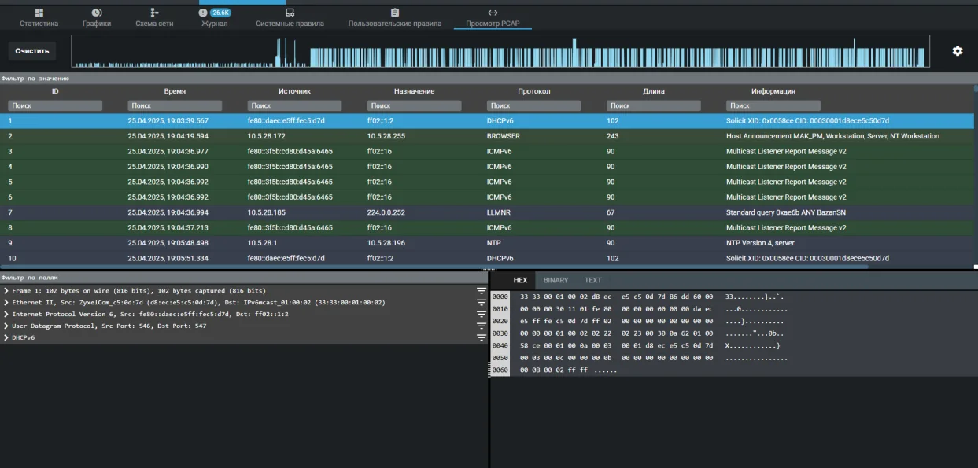Click filter icon on Frame 1 row
Viewport: 978px width, 468px height.
click(x=481, y=291)
